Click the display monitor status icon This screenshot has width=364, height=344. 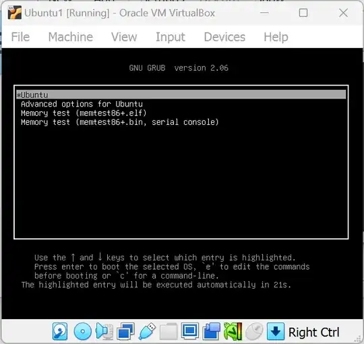[190, 331]
